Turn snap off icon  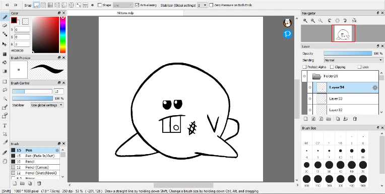point(36,5)
